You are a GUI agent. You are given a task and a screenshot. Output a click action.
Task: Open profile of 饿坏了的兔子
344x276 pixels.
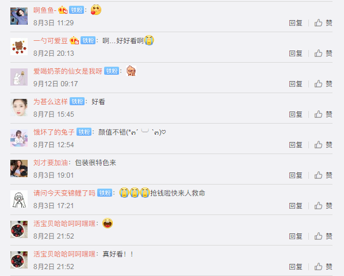point(53,132)
